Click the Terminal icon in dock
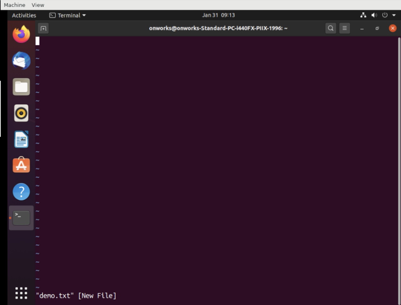The image size is (401, 305). point(21,218)
